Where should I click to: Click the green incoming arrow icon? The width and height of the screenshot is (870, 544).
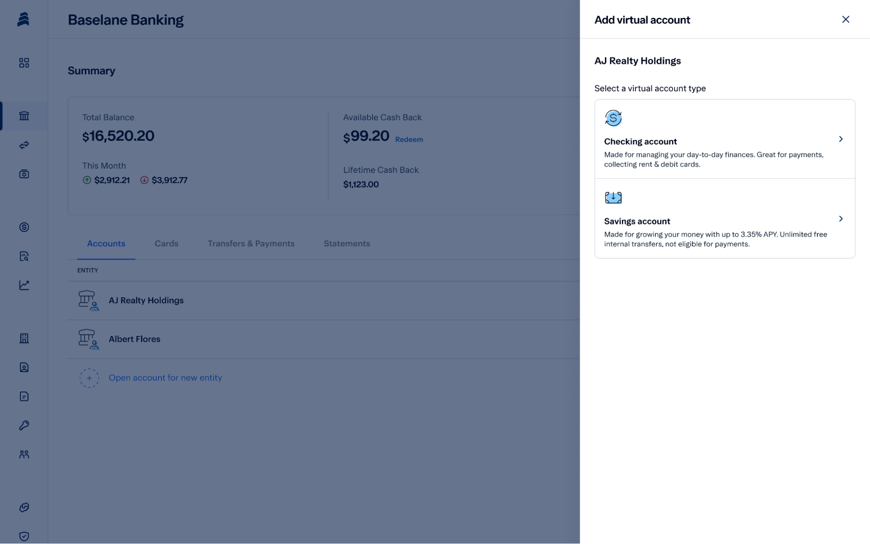tap(87, 180)
